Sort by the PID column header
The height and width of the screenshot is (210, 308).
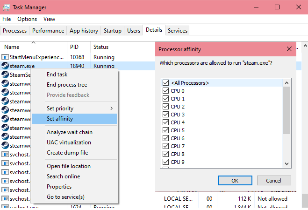[x=79, y=47]
